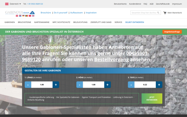Select the Netherlands flag under logo

point(20,16)
